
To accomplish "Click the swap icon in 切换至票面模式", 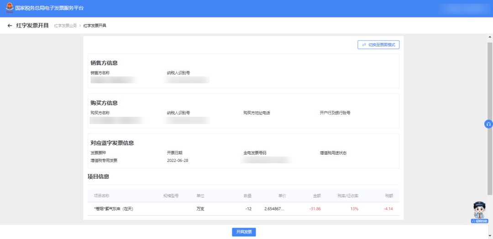I will 364,45.
